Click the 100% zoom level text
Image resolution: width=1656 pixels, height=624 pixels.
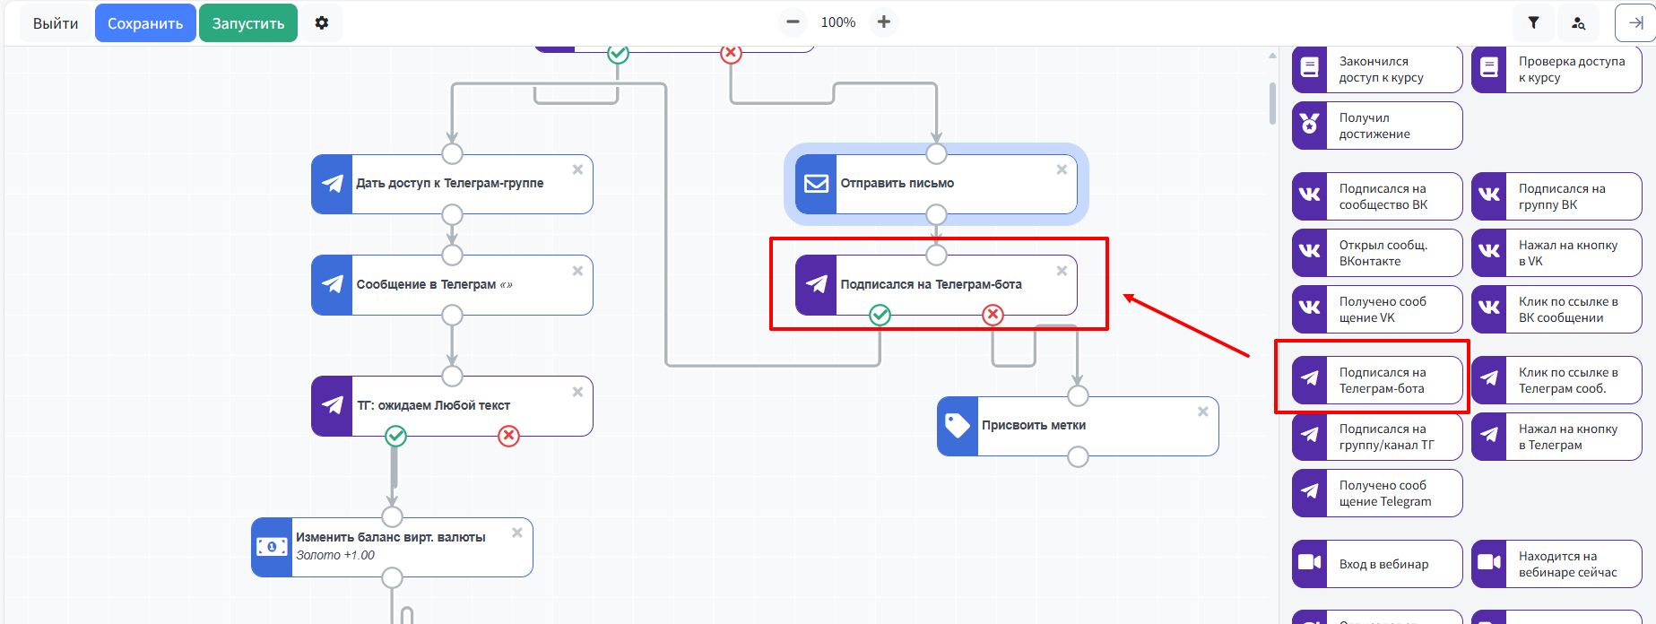tap(838, 22)
